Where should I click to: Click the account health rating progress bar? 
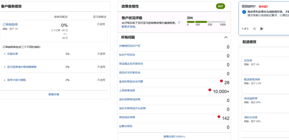pyautogui.click(x=206, y=22)
